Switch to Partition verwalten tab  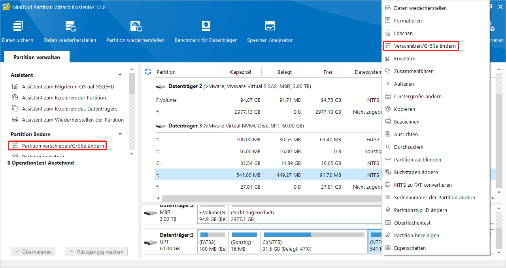(x=37, y=57)
